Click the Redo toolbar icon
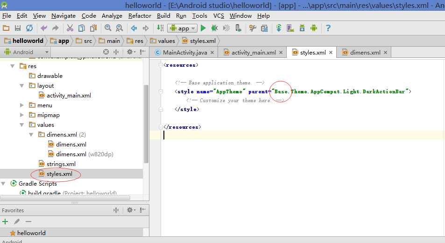This screenshot has height=243, width=445. coord(56,28)
